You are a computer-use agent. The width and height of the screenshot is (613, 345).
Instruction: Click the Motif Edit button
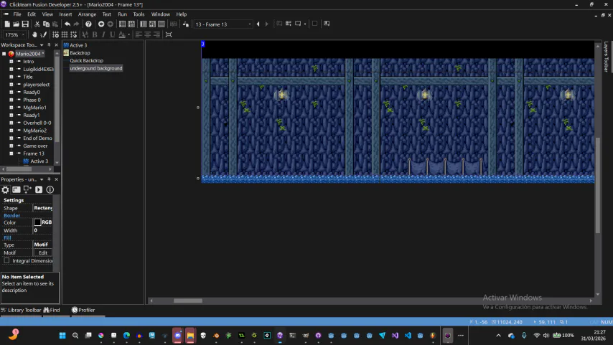coord(43,252)
